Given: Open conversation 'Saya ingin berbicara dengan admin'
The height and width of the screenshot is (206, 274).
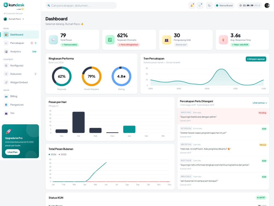Looking at the screenshot, I should coord(223,116).
